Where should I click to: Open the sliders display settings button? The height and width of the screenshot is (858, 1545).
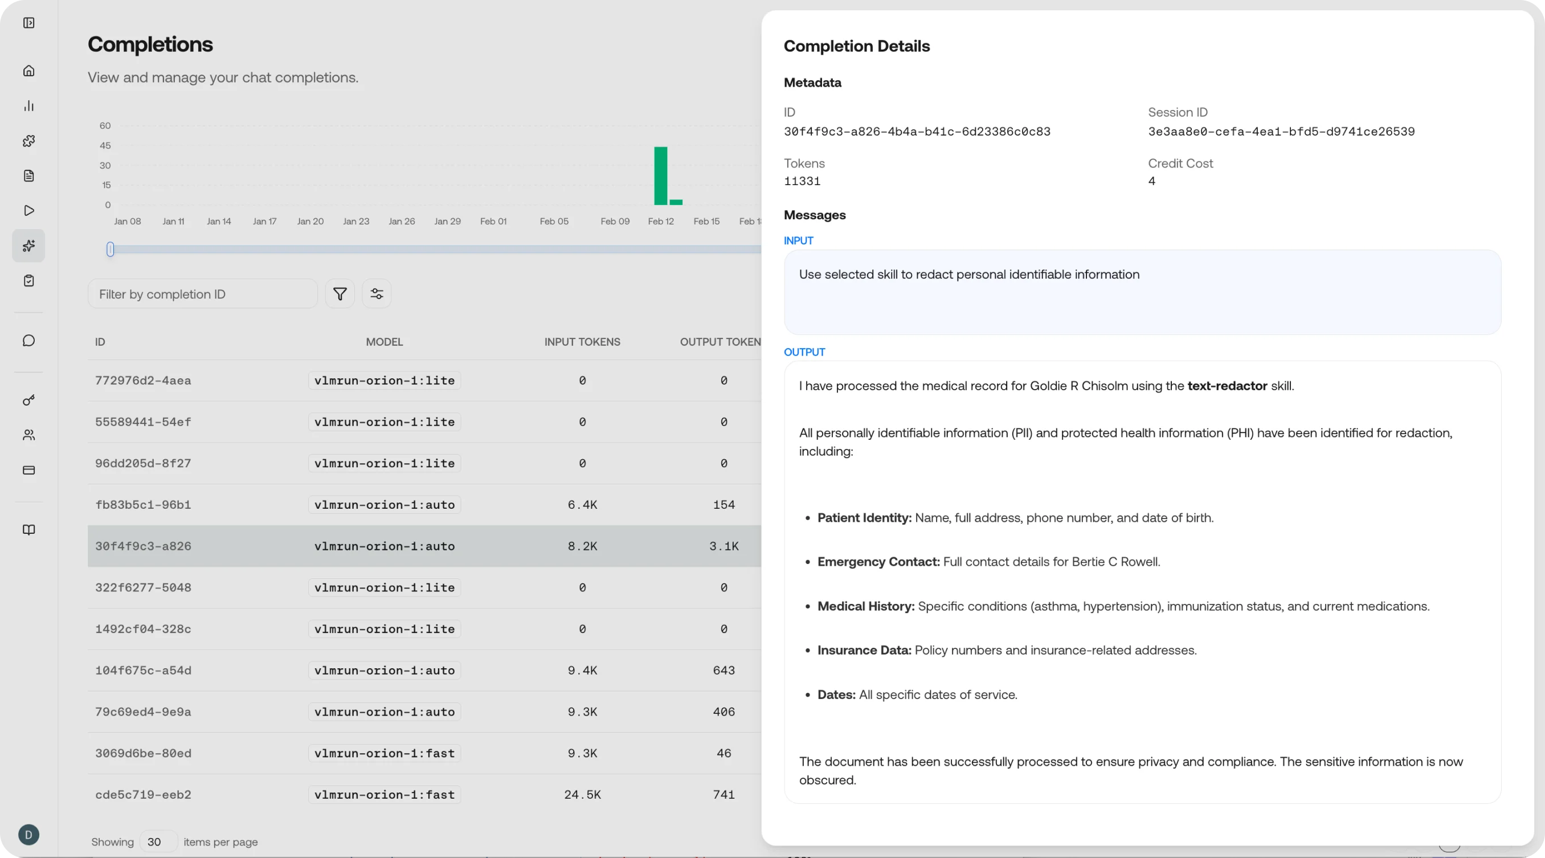pos(377,294)
